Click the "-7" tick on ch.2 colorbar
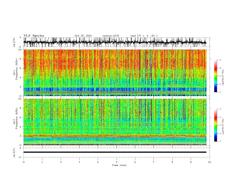236x182 pixels. tap(220, 141)
